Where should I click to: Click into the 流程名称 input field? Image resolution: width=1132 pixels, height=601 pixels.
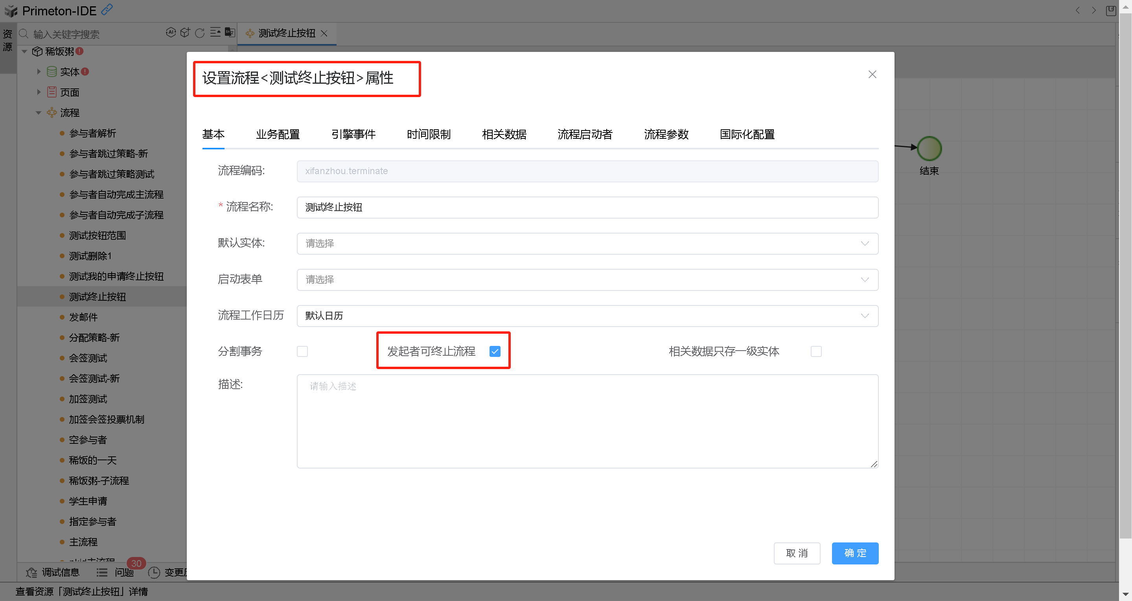click(x=587, y=208)
